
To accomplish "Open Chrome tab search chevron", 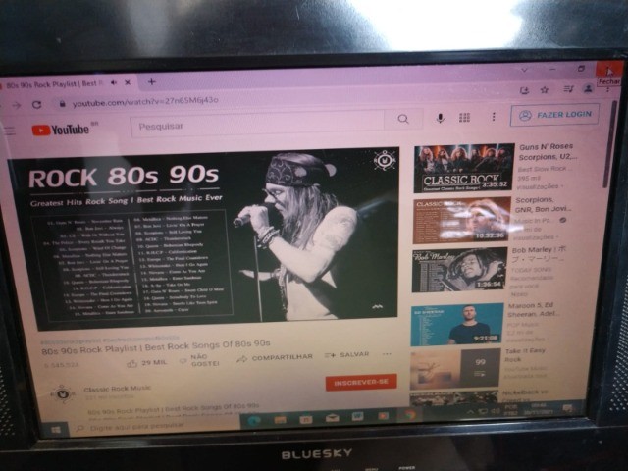I will [524, 70].
